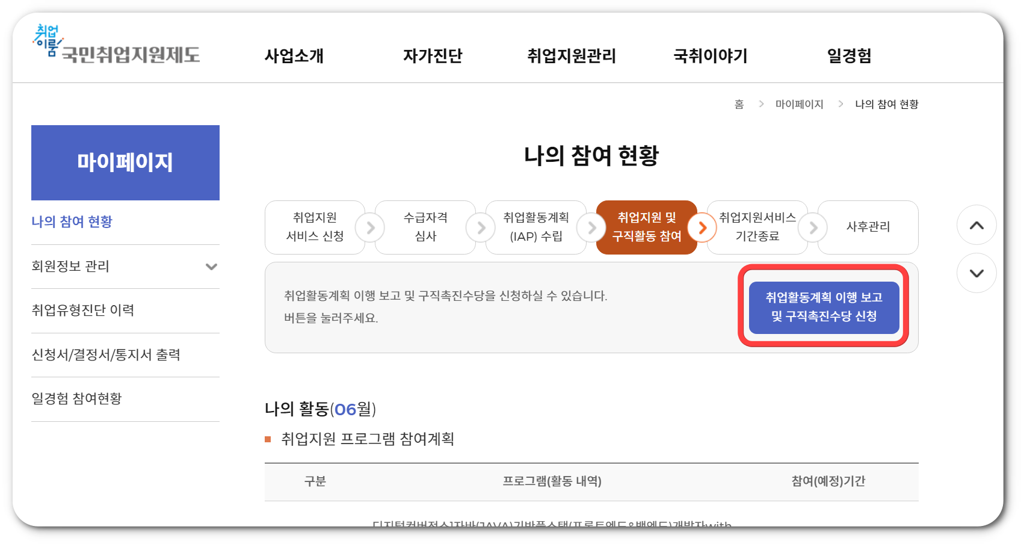Expand the 회원정보 관리 sidebar section
This screenshot has width=1021, height=544.
click(x=211, y=266)
